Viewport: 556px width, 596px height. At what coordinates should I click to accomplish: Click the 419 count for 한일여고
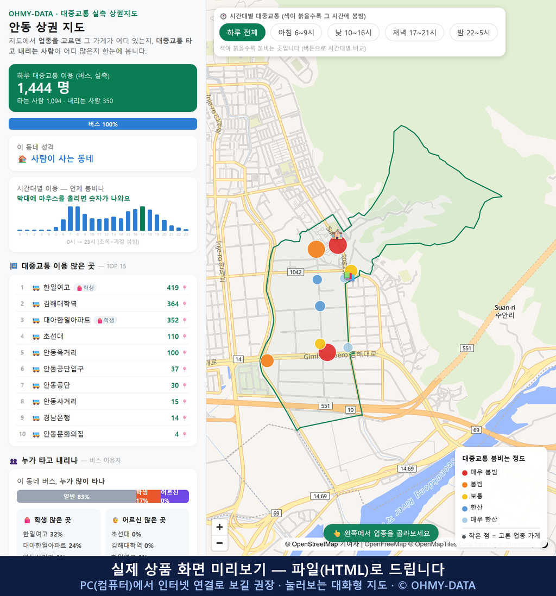[173, 288]
